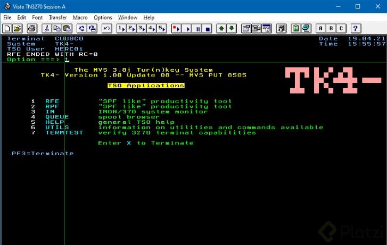This screenshot has width=387, height=245.
Task: Click the blue Play macro button
Action: click(x=187, y=28)
